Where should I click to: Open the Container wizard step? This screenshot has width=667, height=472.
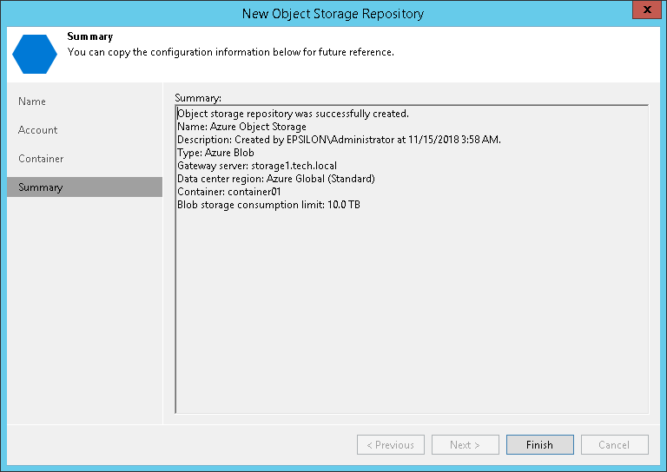(x=41, y=159)
